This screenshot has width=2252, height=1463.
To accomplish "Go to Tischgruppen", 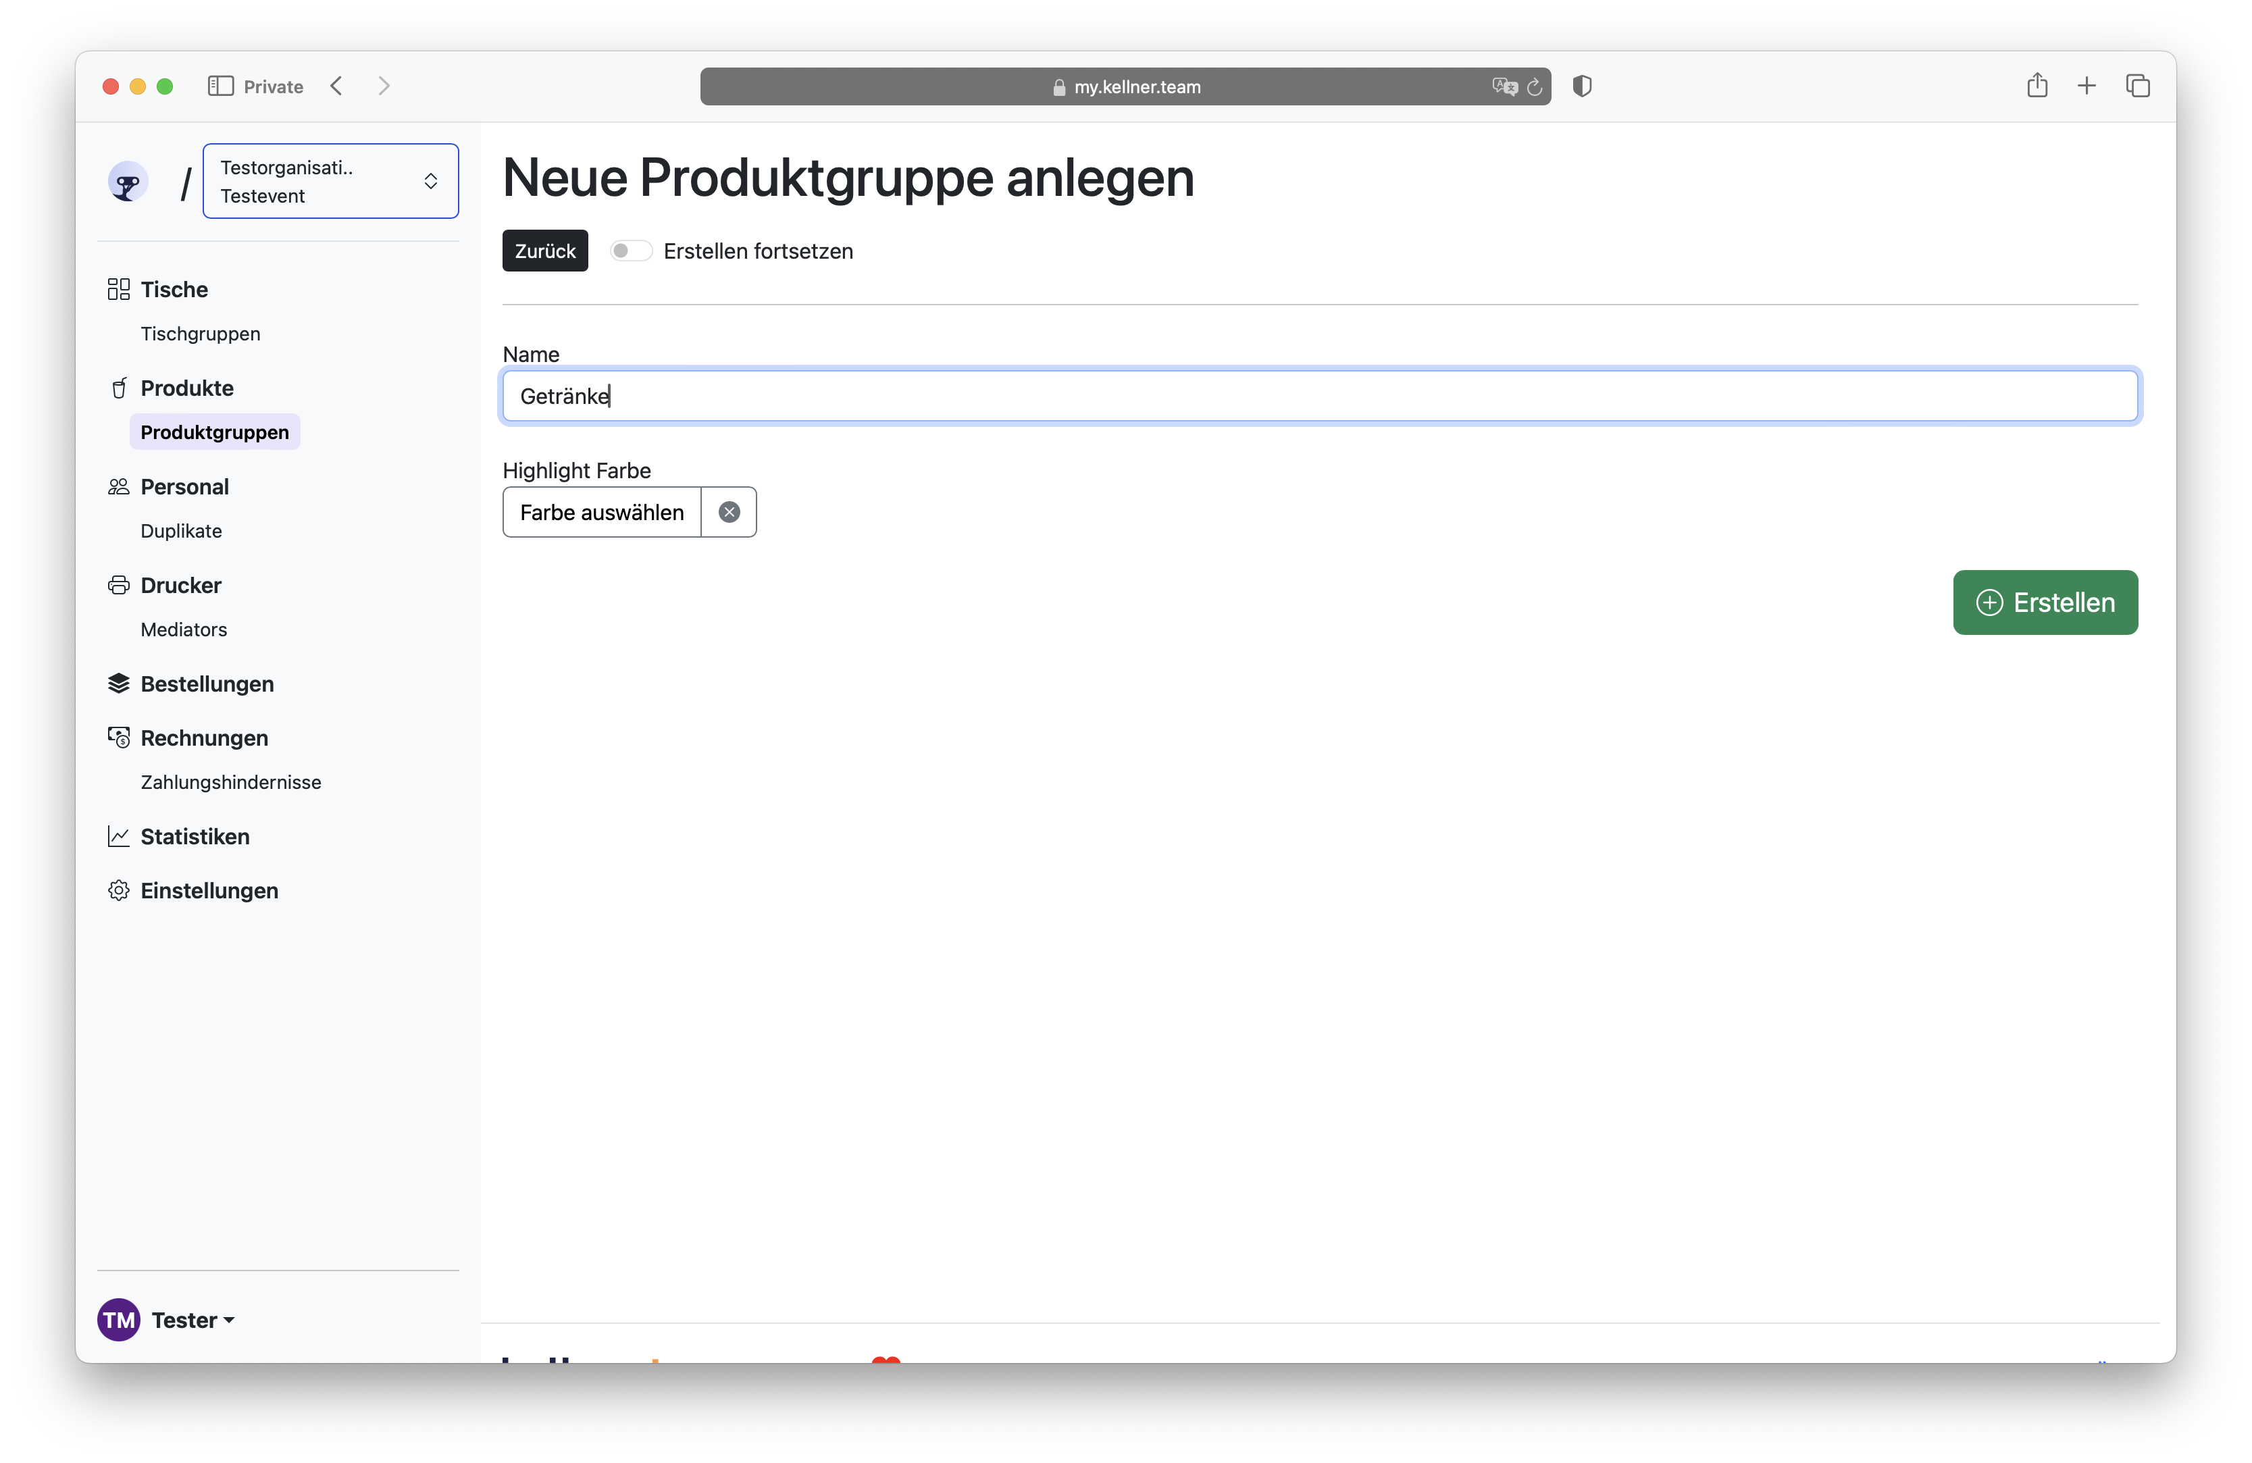I will click(201, 333).
